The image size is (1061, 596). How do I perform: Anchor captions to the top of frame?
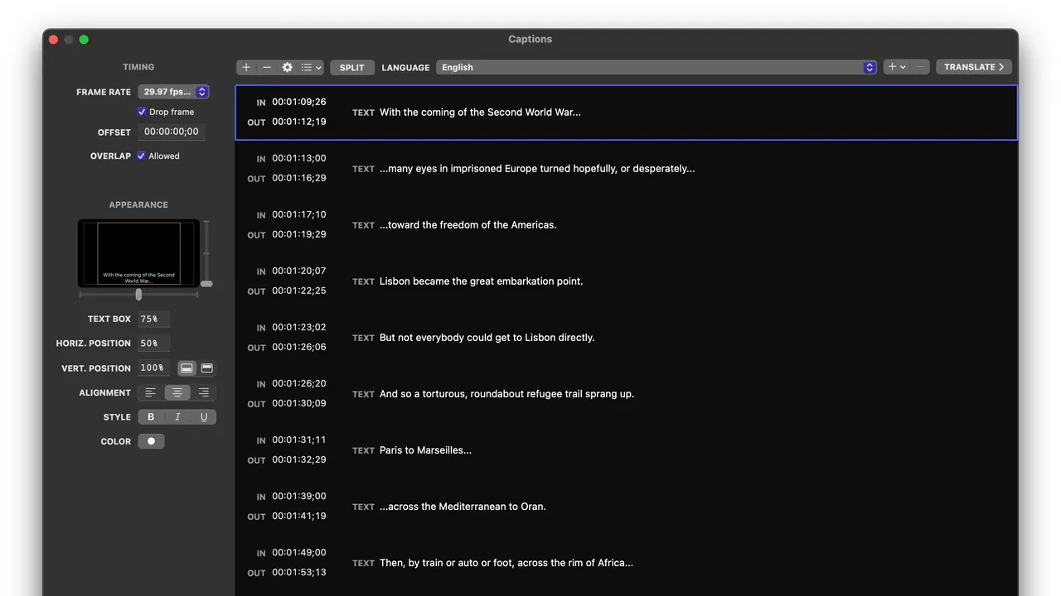(x=207, y=368)
